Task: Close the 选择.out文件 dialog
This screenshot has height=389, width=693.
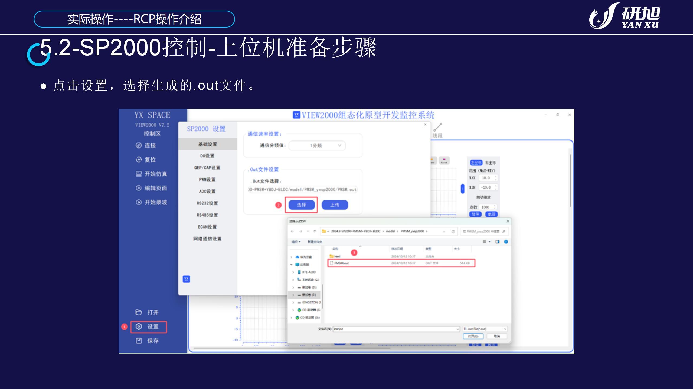Action: 508,221
